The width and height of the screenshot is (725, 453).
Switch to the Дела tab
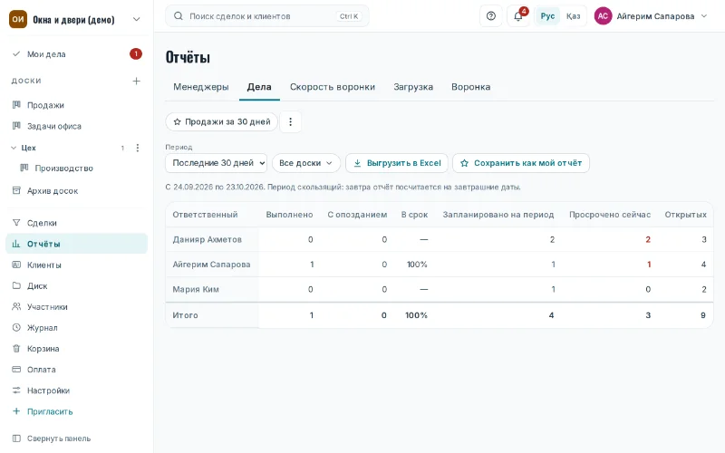tap(259, 87)
